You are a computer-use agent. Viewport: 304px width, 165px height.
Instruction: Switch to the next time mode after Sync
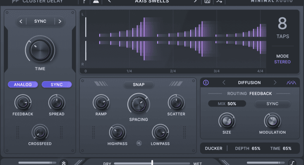click(x=60, y=21)
